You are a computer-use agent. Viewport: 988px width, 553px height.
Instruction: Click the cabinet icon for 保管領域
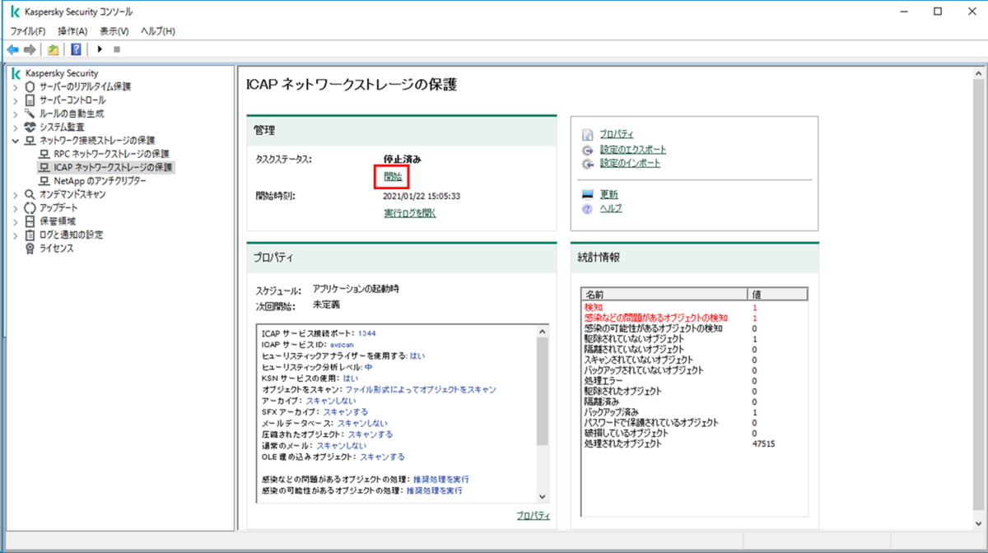point(30,221)
